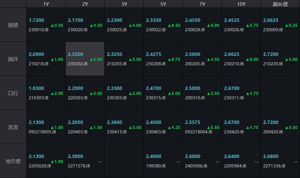The image size is (300, 178).
Task: Click the 地方债 row label
Action: [13, 161]
